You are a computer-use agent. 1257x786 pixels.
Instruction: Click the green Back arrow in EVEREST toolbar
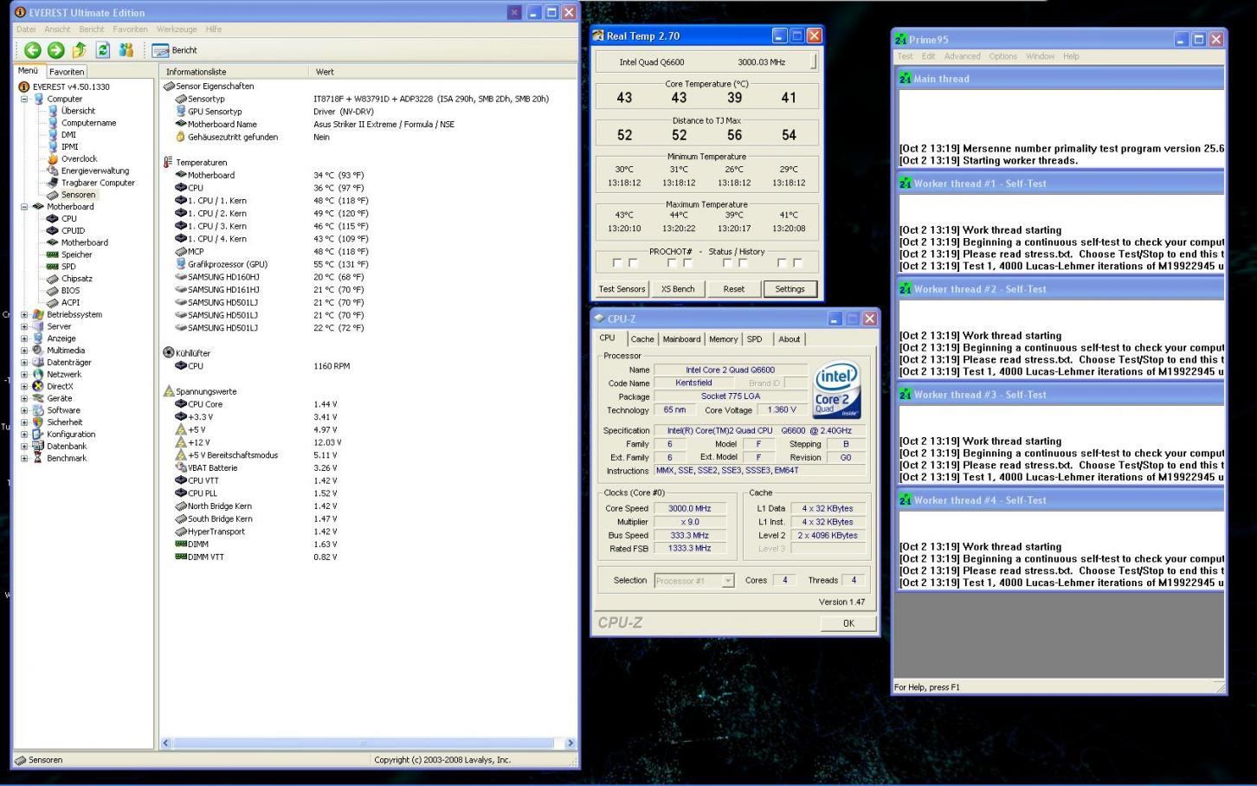(x=33, y=50)
